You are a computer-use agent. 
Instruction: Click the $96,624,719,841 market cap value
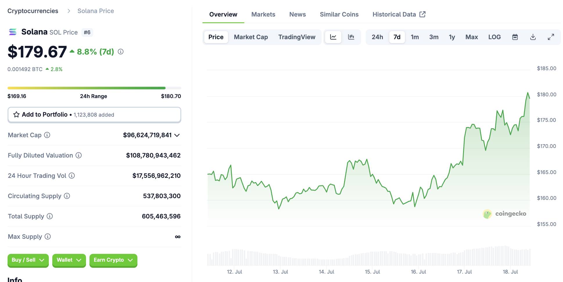[147, 135]
